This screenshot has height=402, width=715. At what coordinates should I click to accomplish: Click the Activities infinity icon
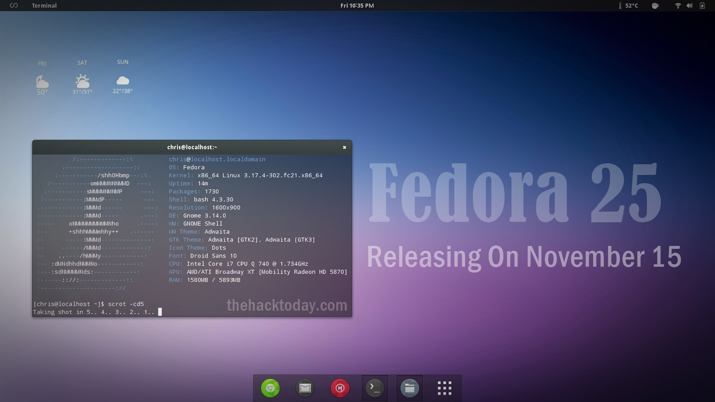(14, 5)
